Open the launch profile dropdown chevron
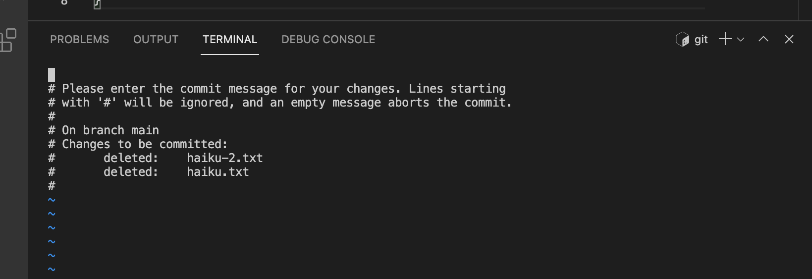Image resolution: width=812 pixels, height=279 pixels. tap(741, 40)
